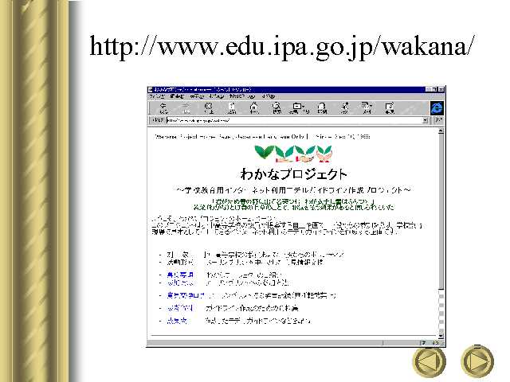This screenshot has height=382, width=510.
Task: Open web Search with the magnifier icon
Action: [277, 108]
